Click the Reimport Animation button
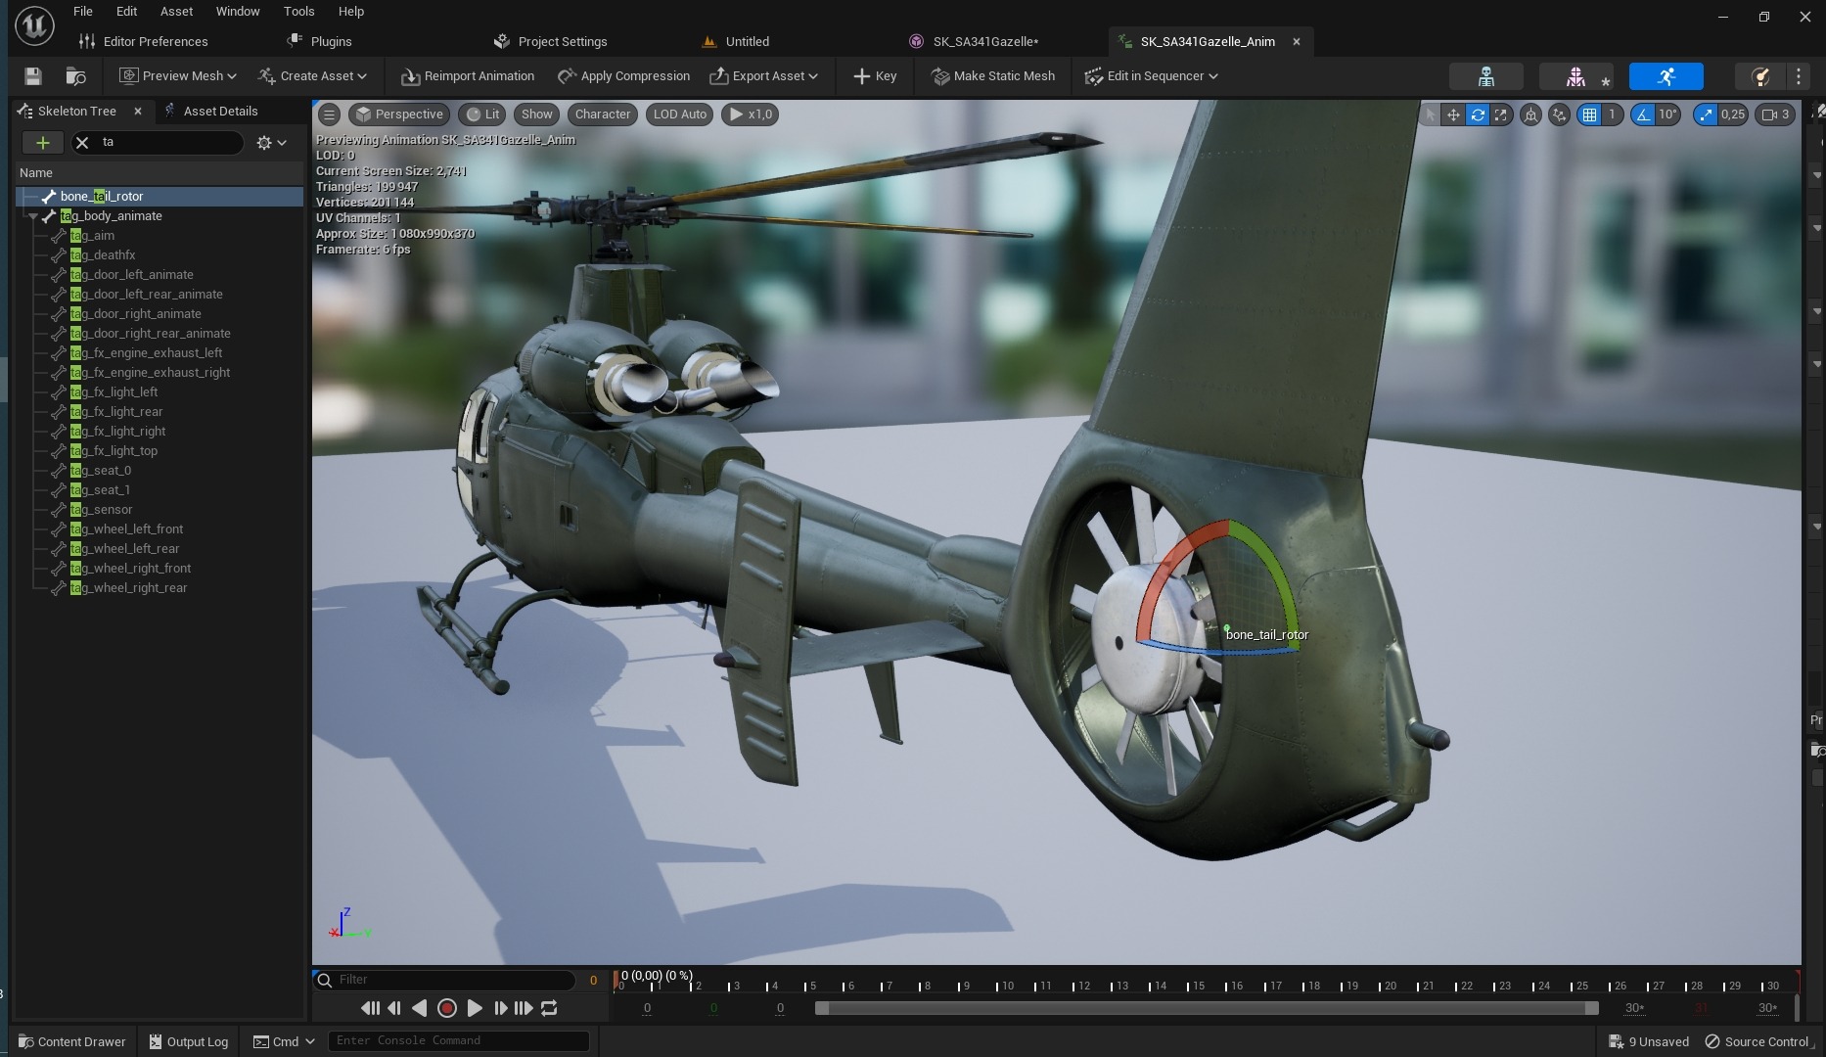Image resolution: width=1826 pixels, height=1057 pixels. click(x=468, y=76)
